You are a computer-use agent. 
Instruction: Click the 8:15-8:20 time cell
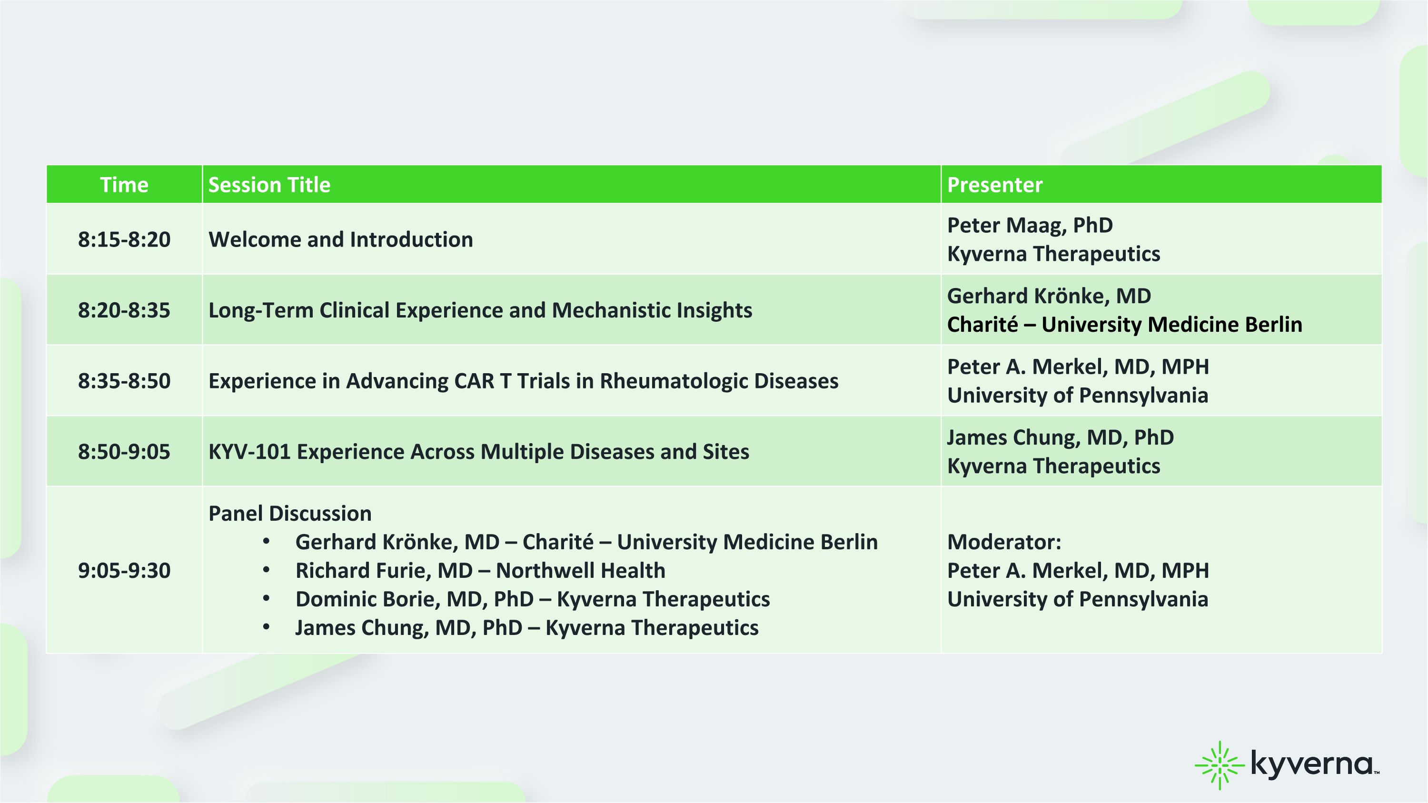(124, 239)
